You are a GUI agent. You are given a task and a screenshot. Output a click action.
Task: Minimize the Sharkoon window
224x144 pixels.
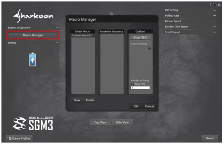(215, 5)
